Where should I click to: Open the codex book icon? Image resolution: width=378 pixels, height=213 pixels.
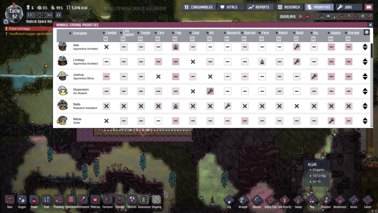369,7
